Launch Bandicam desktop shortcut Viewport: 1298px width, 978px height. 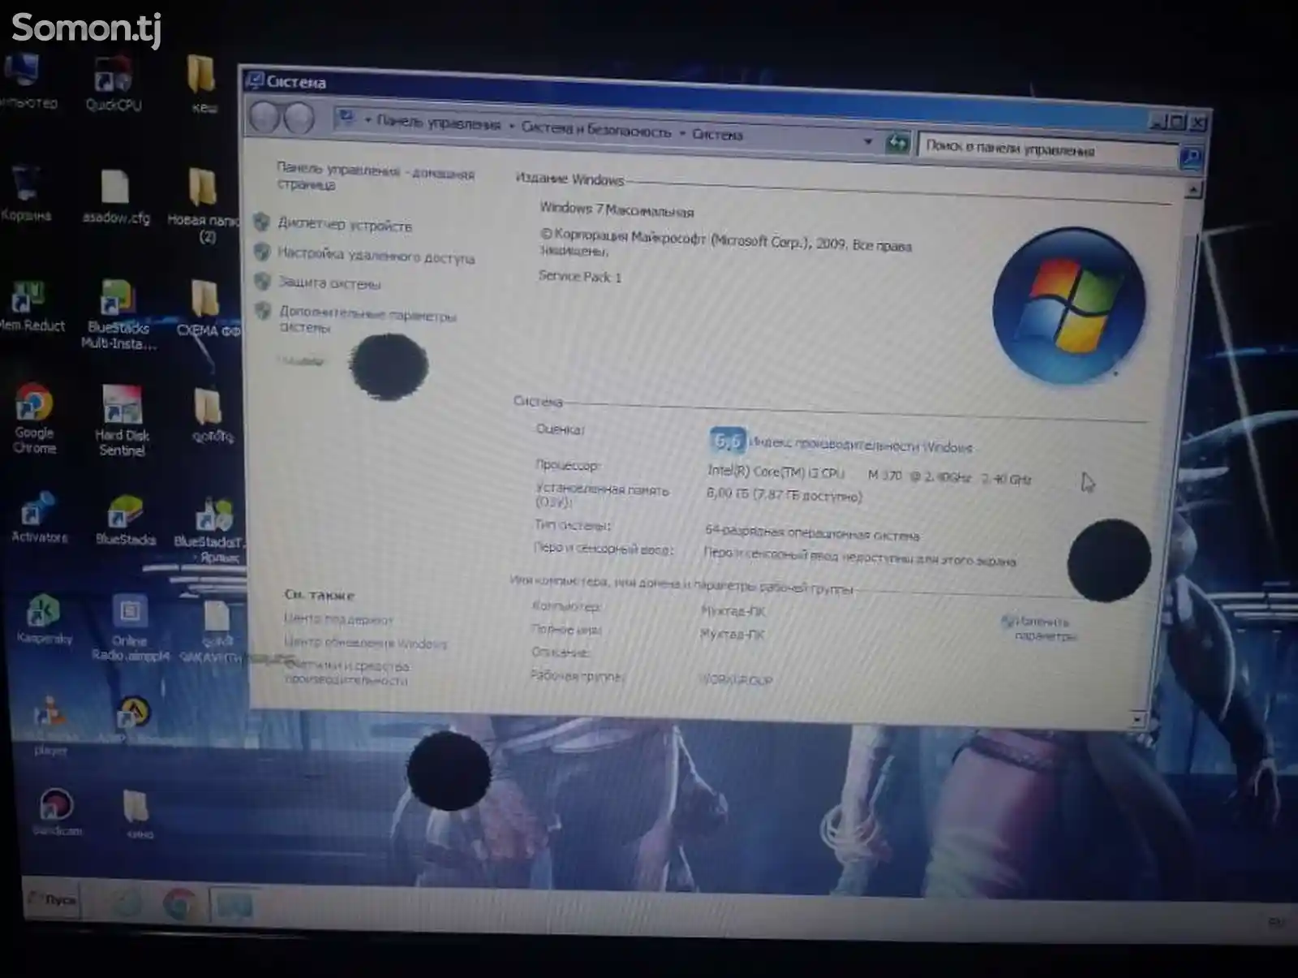pyautogui.click(x=56, y=812)
